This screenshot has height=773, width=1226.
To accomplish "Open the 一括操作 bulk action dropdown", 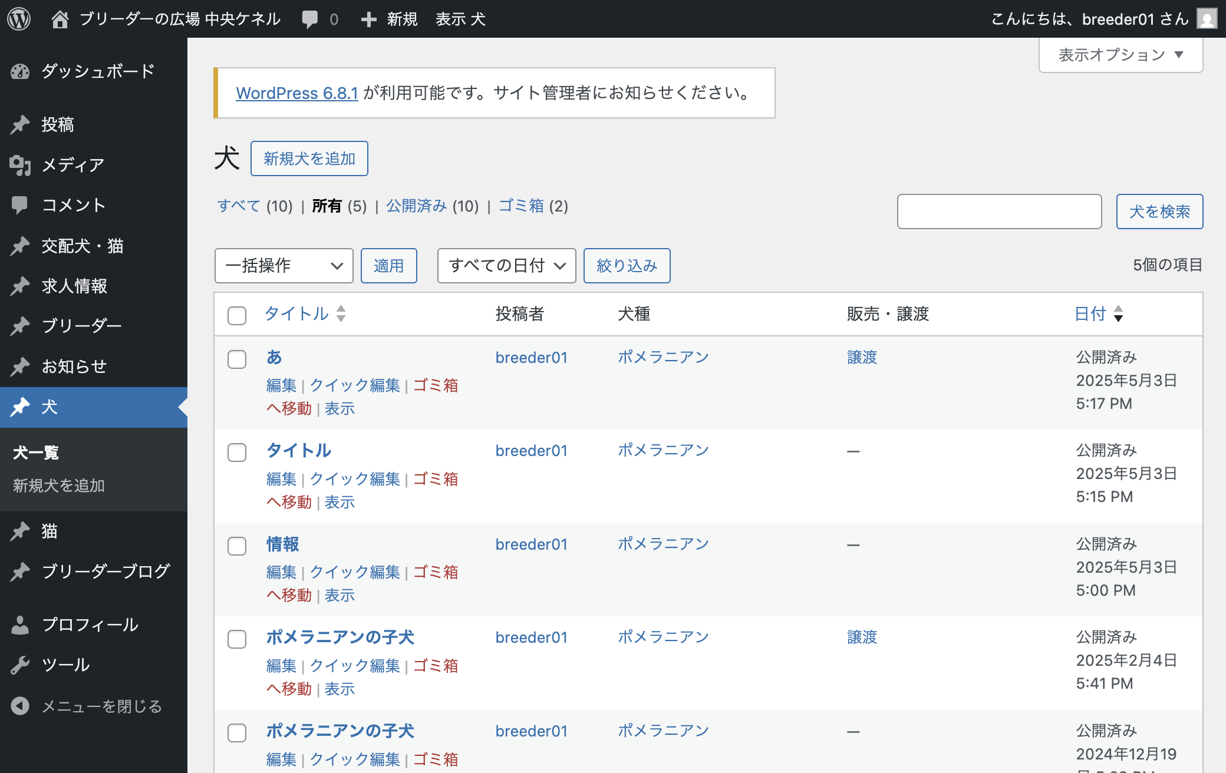I will [284, 266].
